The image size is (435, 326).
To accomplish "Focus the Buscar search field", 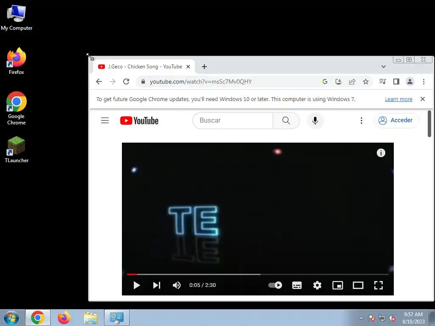I will point(233,120).
